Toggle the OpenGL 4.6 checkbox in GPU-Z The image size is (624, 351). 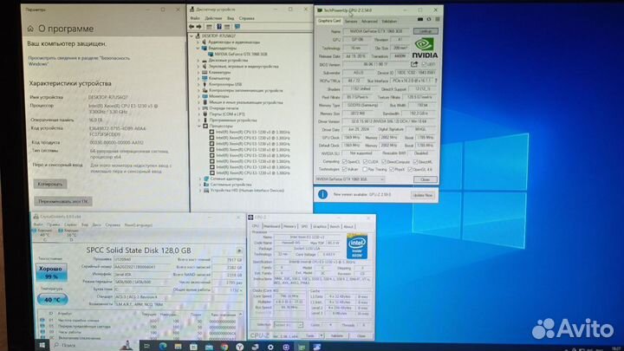pos(410,170)
